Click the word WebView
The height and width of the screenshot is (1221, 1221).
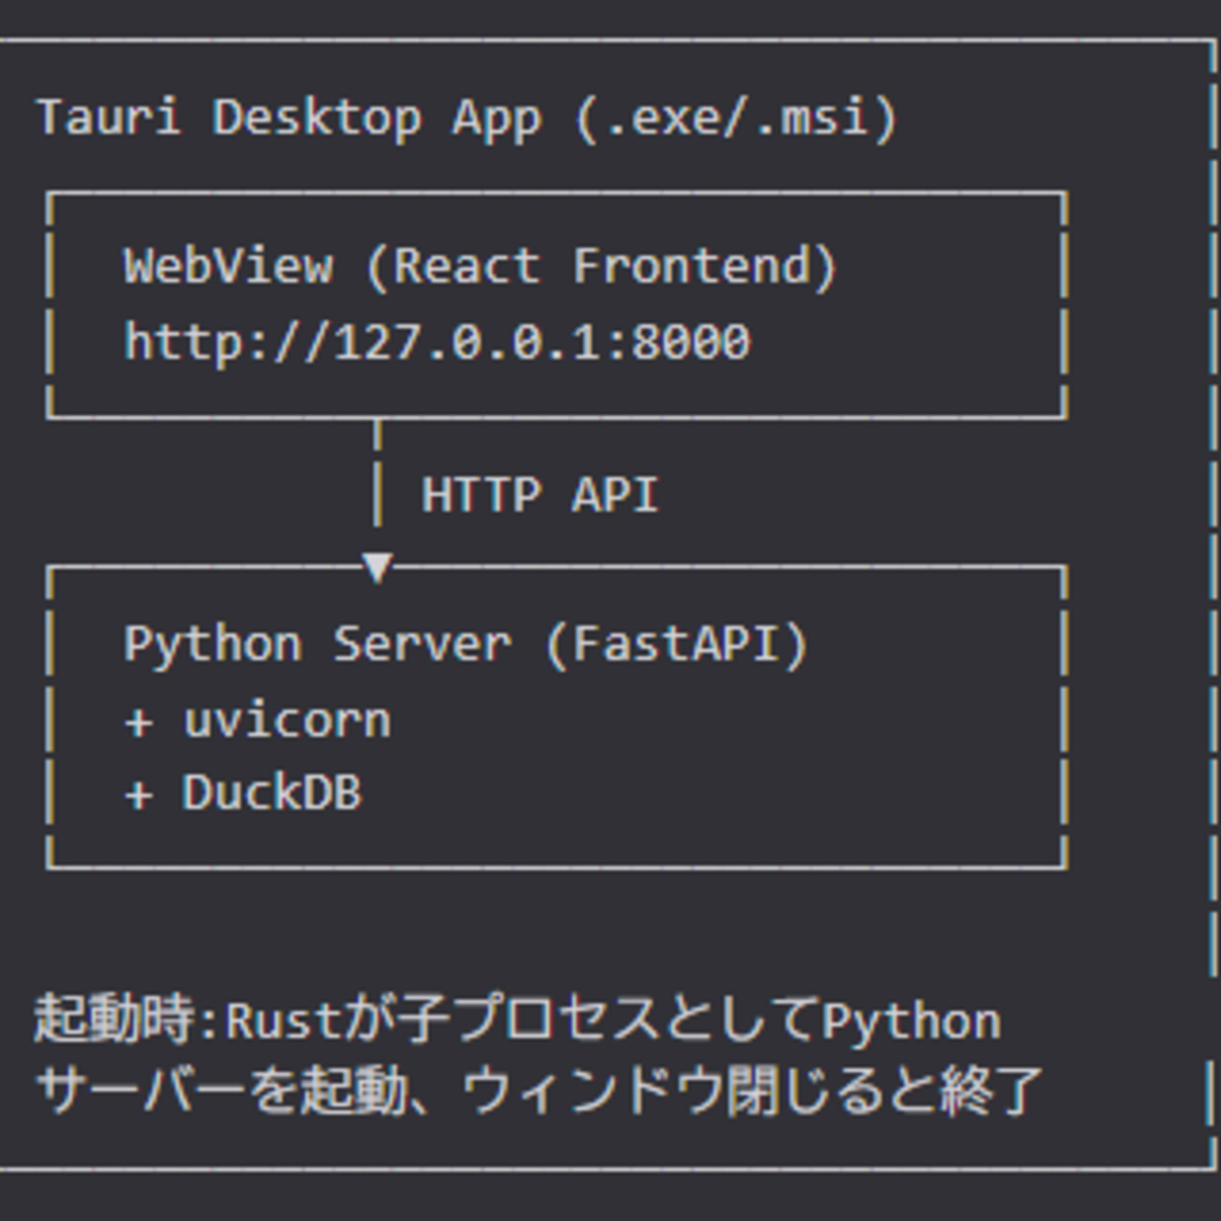[x=228, y=266]
